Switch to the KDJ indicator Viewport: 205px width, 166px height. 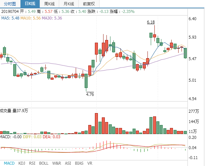coord(22,163)
